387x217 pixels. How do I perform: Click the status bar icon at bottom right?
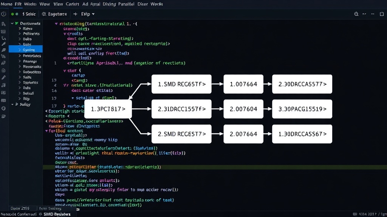(x=355, y=214)
